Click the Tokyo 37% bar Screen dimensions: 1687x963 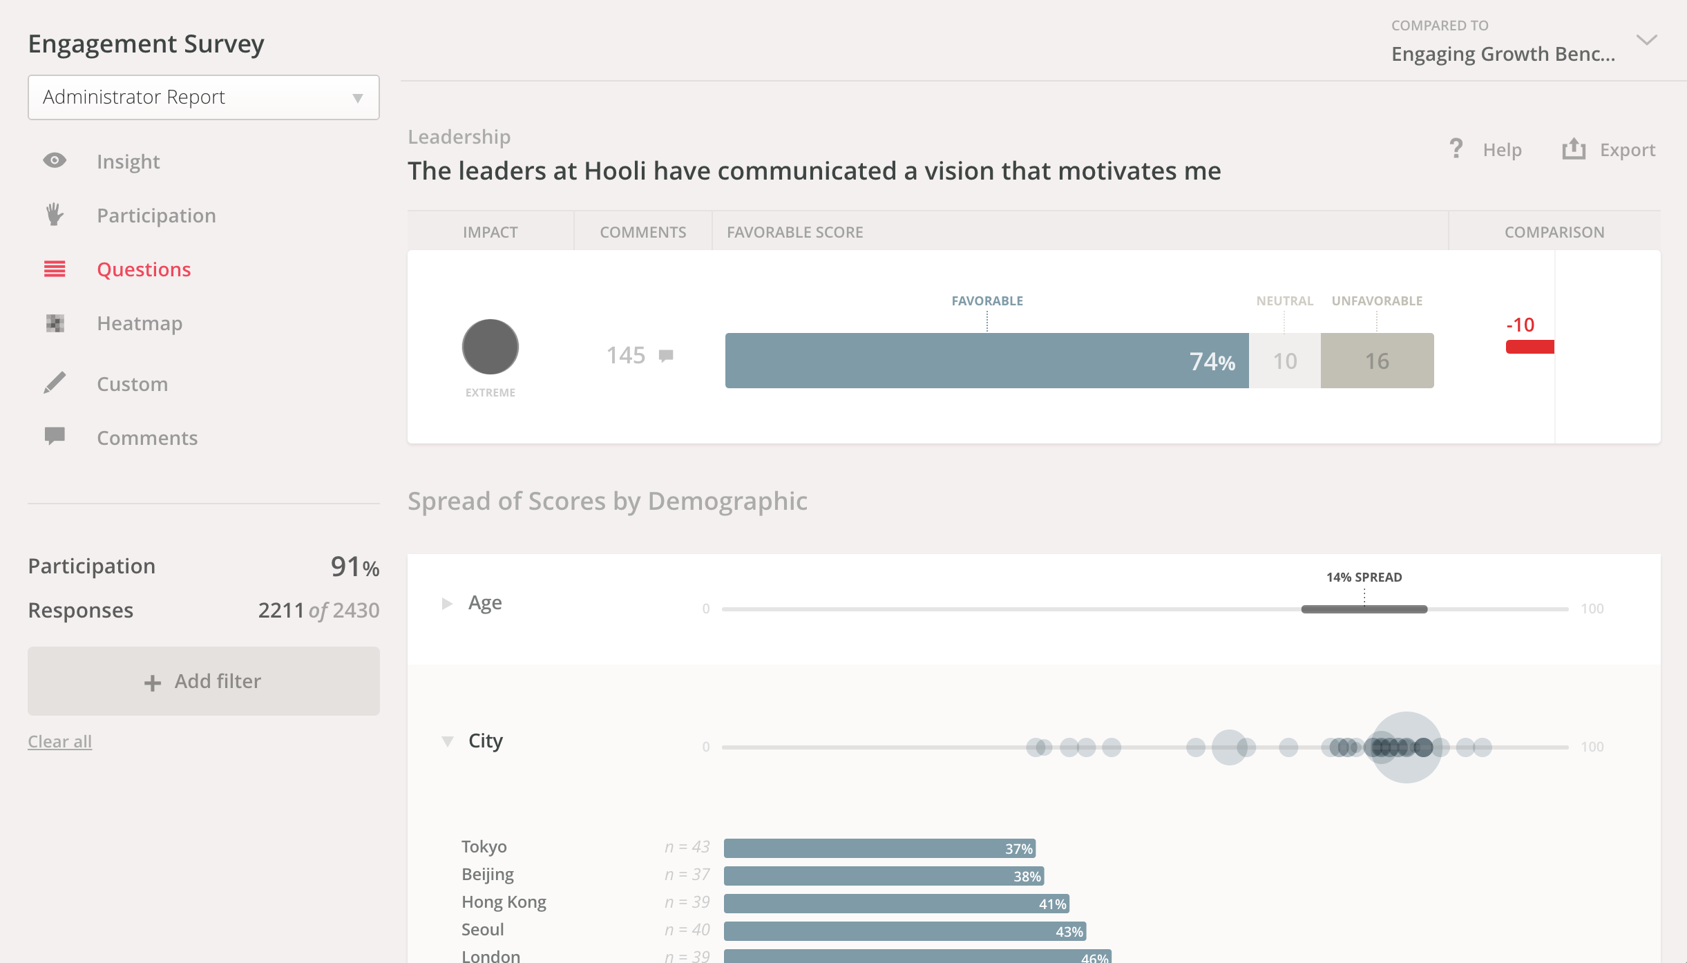click(880, 848)
